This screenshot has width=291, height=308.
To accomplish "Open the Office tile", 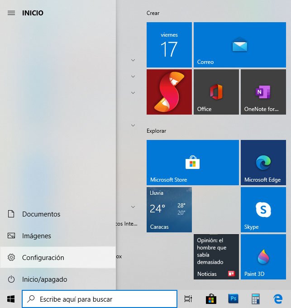I will click(x=216, y=92).
